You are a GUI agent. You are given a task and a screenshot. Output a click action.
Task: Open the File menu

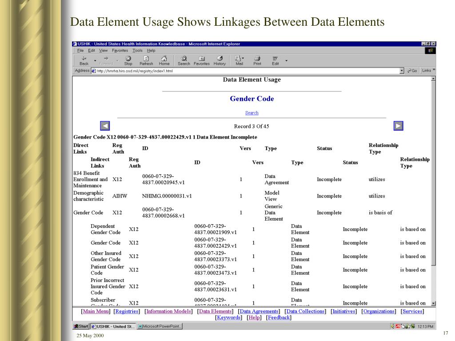80,51
